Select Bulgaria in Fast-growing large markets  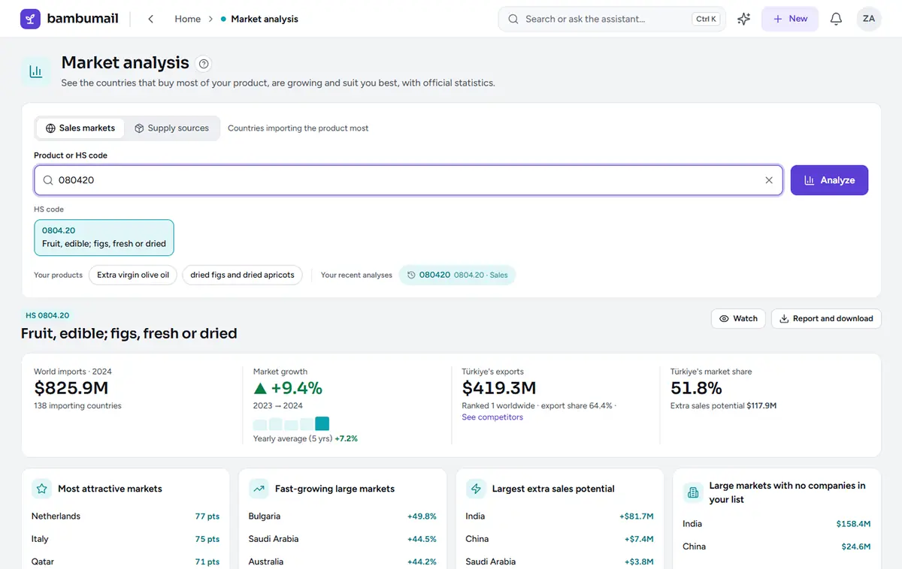point(343,516)
